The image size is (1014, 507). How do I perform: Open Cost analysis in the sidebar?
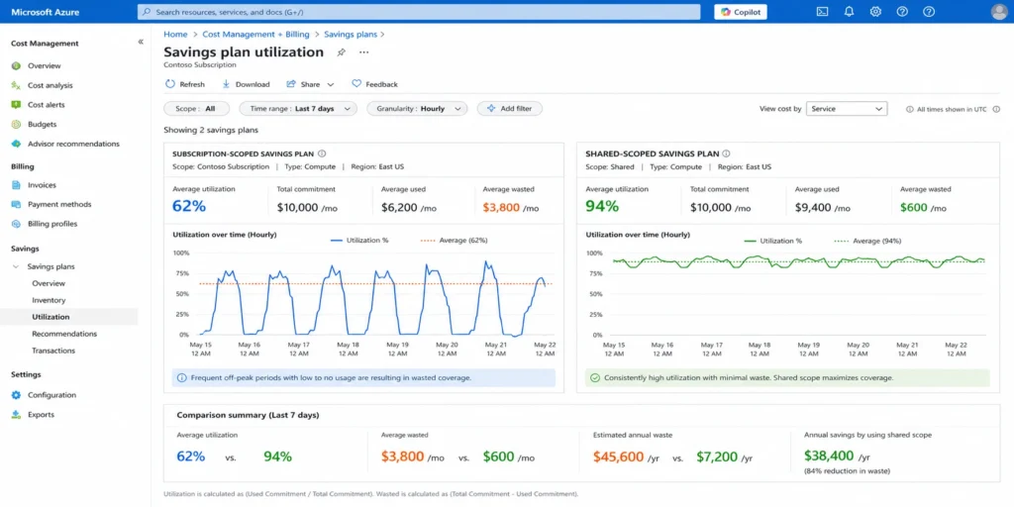point(51,85)
